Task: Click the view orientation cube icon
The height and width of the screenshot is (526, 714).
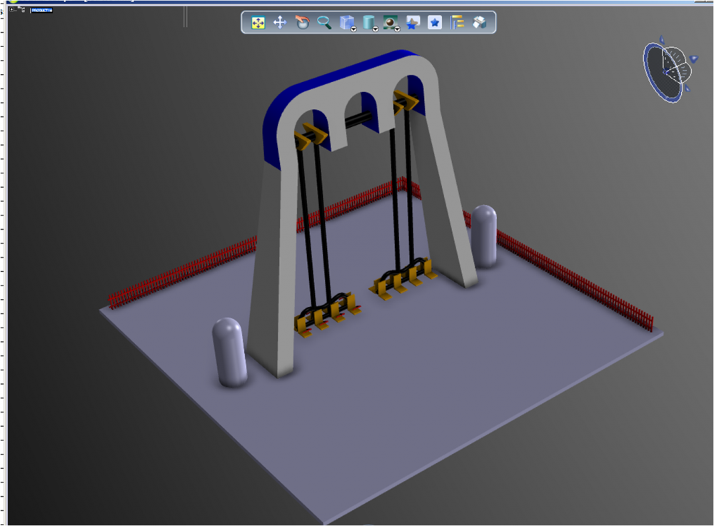Action: [346, 22]
